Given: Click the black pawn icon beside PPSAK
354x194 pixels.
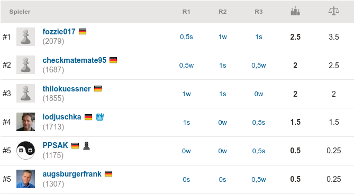Looking at the screenshot, I should tap(86, 145).
